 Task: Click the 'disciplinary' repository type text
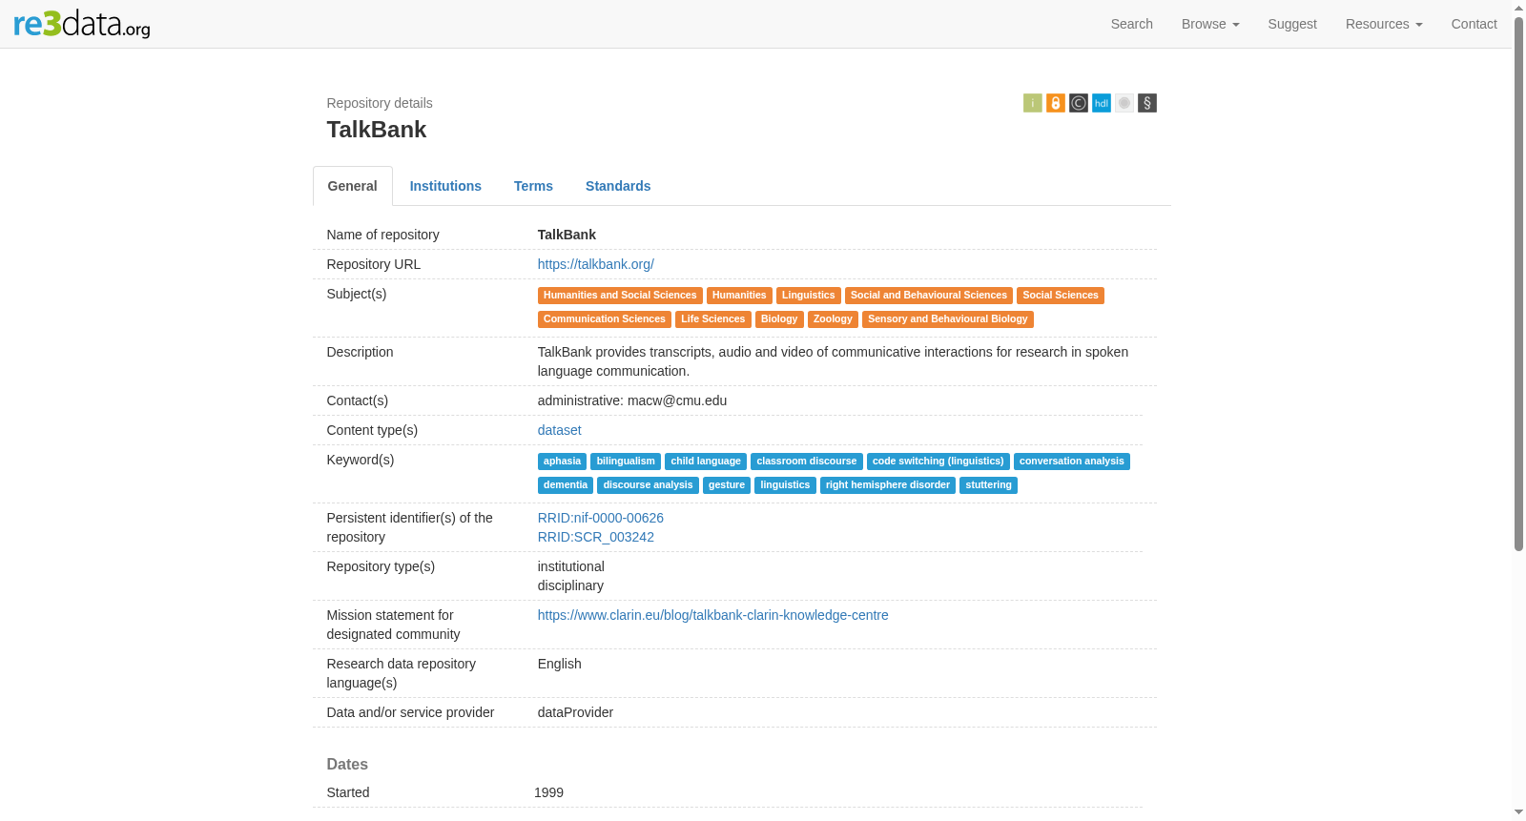(570, 585)
